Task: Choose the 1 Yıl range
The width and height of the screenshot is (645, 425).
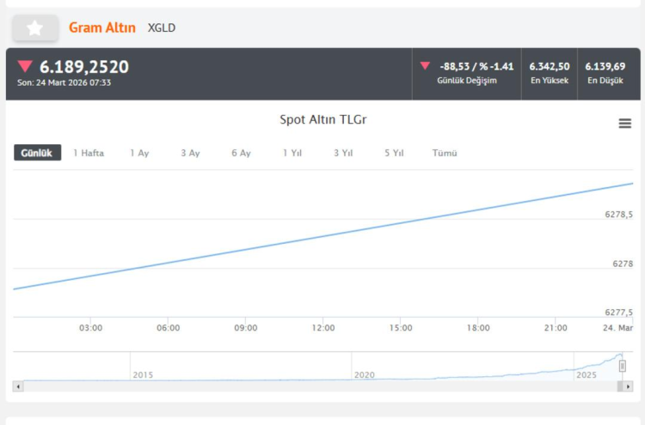Action: (292, 153)
